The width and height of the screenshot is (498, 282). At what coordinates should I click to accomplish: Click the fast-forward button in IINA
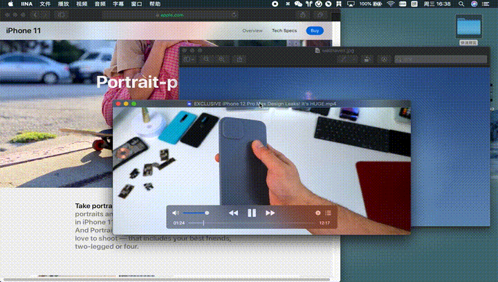click(270, 213)
